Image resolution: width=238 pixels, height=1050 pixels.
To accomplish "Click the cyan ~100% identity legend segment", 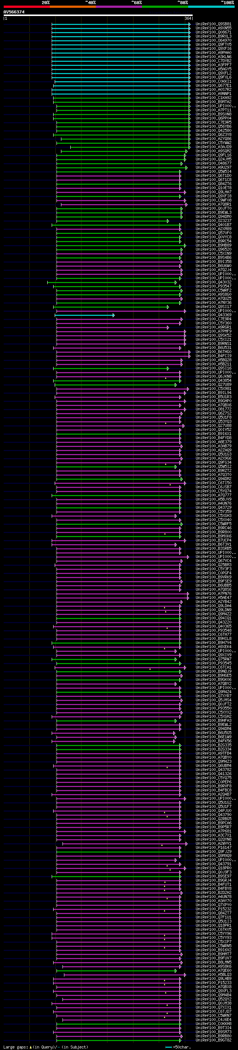I will pyautogui.click(x=212, y=7).
